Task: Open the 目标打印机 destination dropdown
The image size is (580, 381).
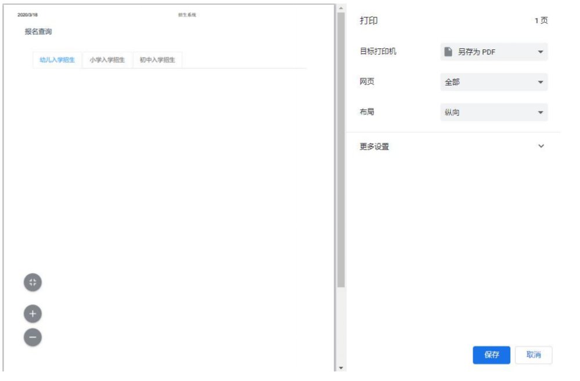Action: tap(493, 52)
